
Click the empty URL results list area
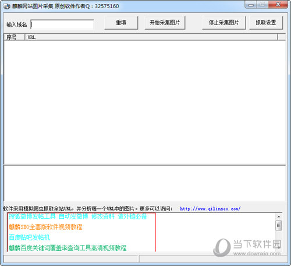pos(144,103)
